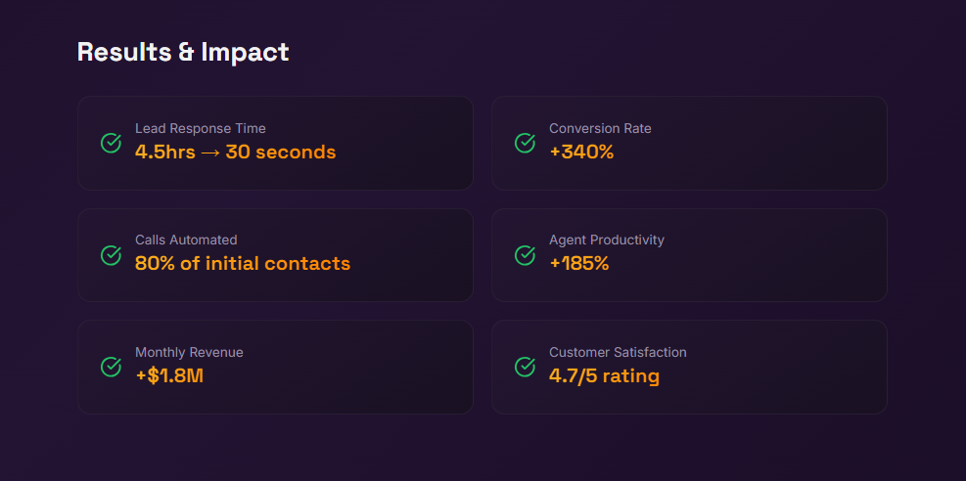Viewport: 966px width, 481px height.
Task: Click the orange 4.5hrs text
Action: tap(165, 153)
